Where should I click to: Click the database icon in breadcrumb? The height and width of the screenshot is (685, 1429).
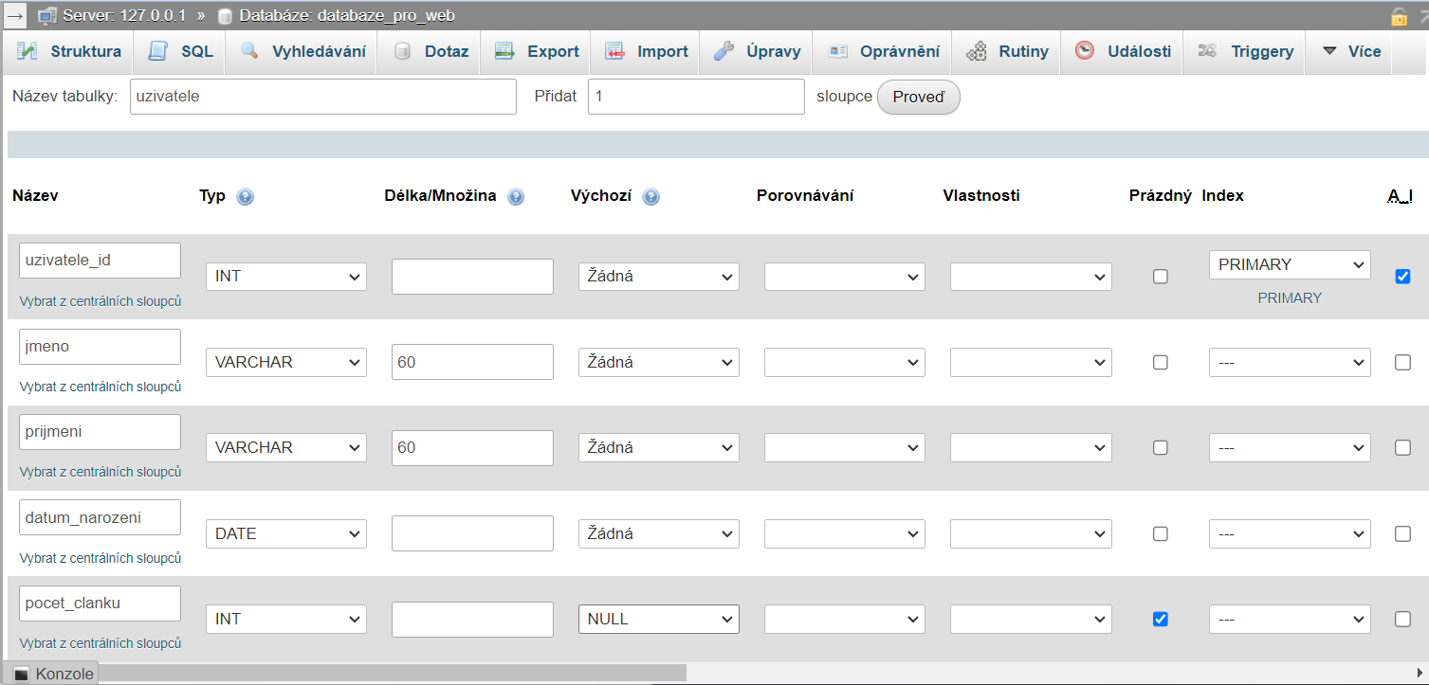pos(225,16)
